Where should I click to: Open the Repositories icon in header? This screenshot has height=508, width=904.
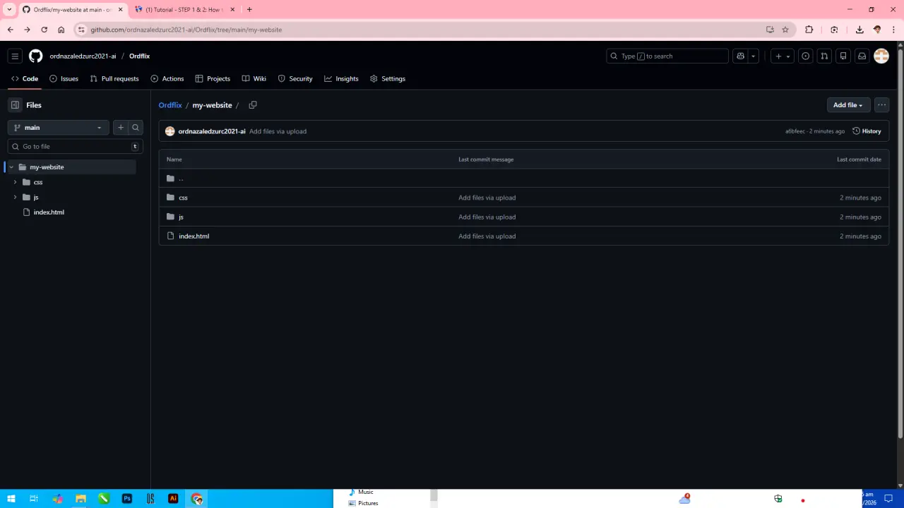[x=843, y=56]
